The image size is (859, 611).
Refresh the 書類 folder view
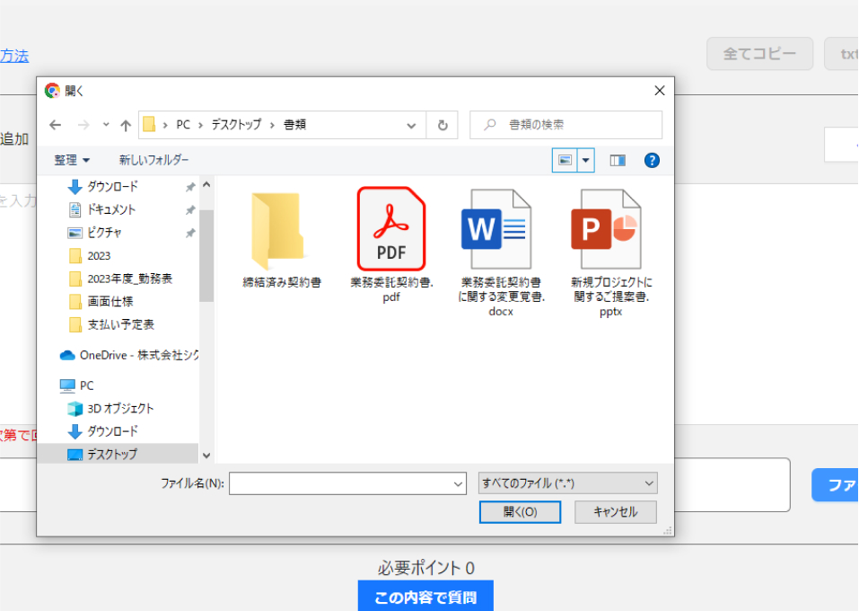coord(442,125)
